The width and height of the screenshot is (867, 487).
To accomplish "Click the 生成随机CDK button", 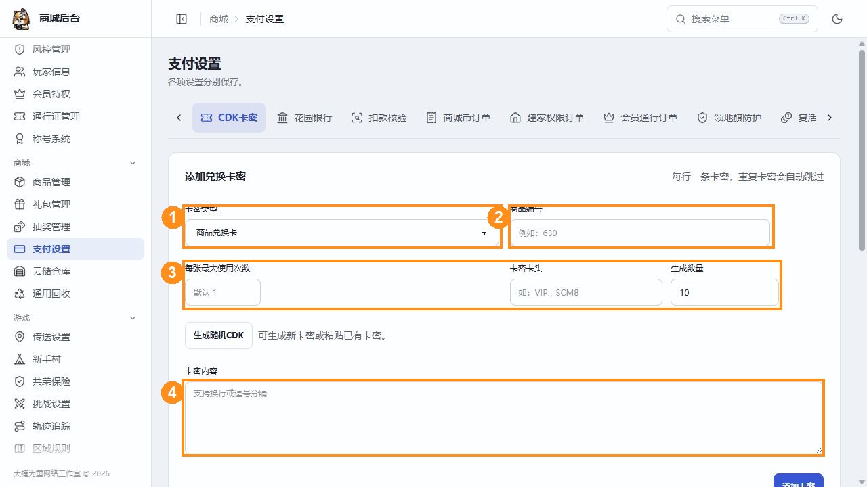I will point(219,335).
